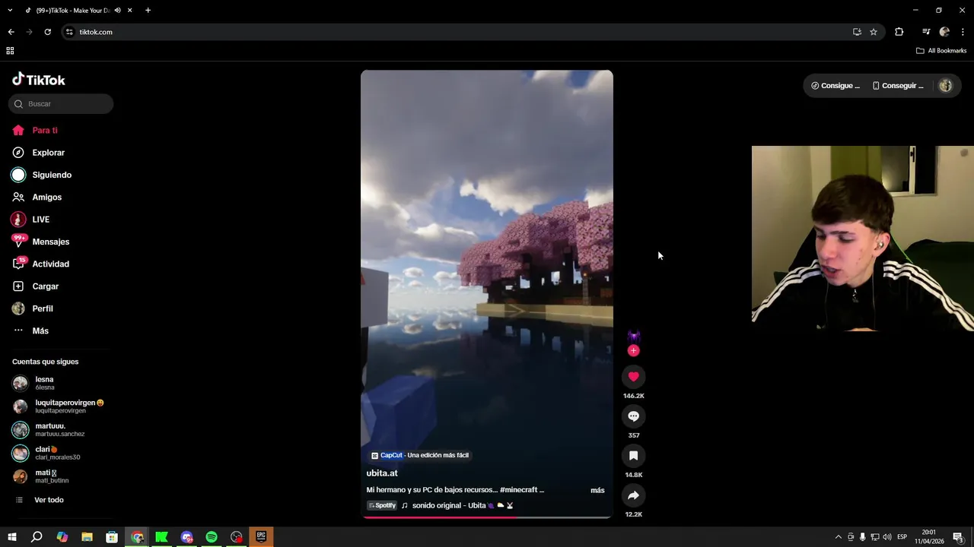Open Spotify from taskbar
974x547 pixels.
click(x=212, y=537)
